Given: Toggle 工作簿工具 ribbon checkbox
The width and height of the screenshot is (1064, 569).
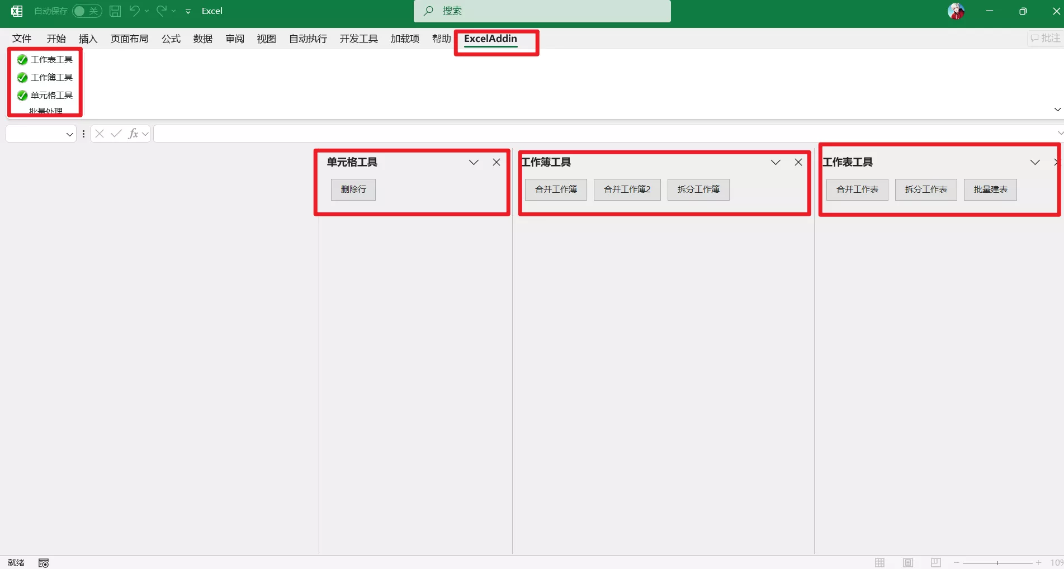Looking at the screenshot, I should tap(45, 77).
